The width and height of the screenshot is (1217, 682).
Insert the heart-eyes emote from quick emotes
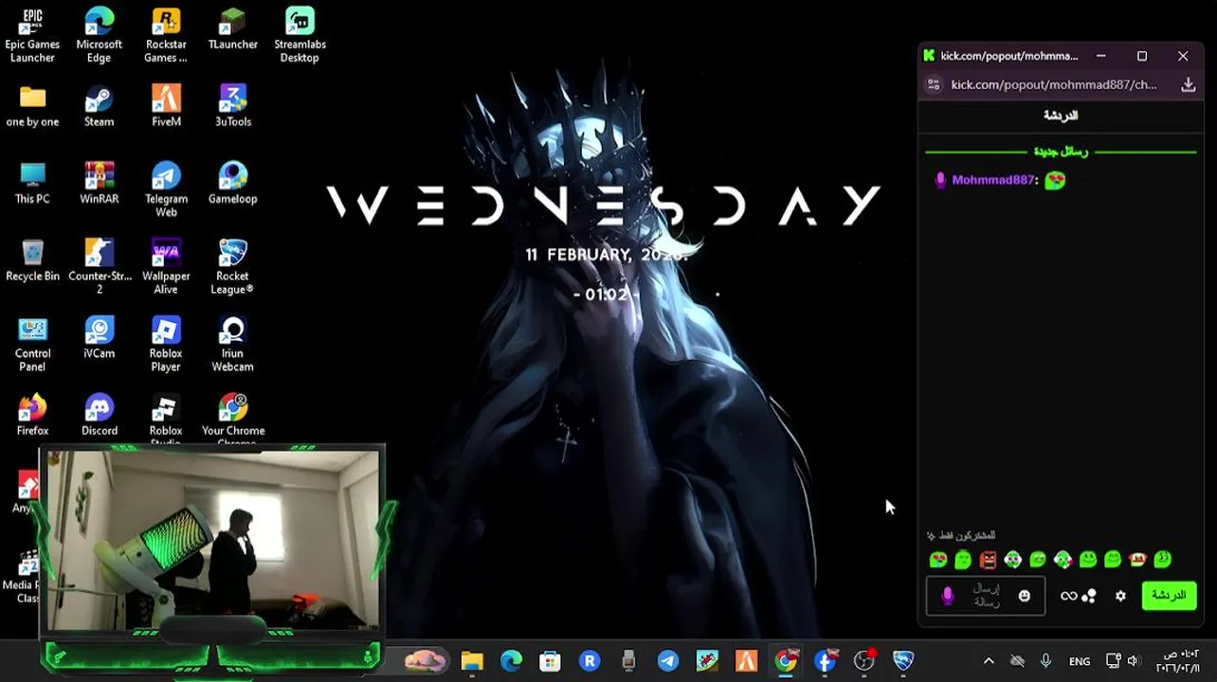pyautogui.click(x=938, y=560)
